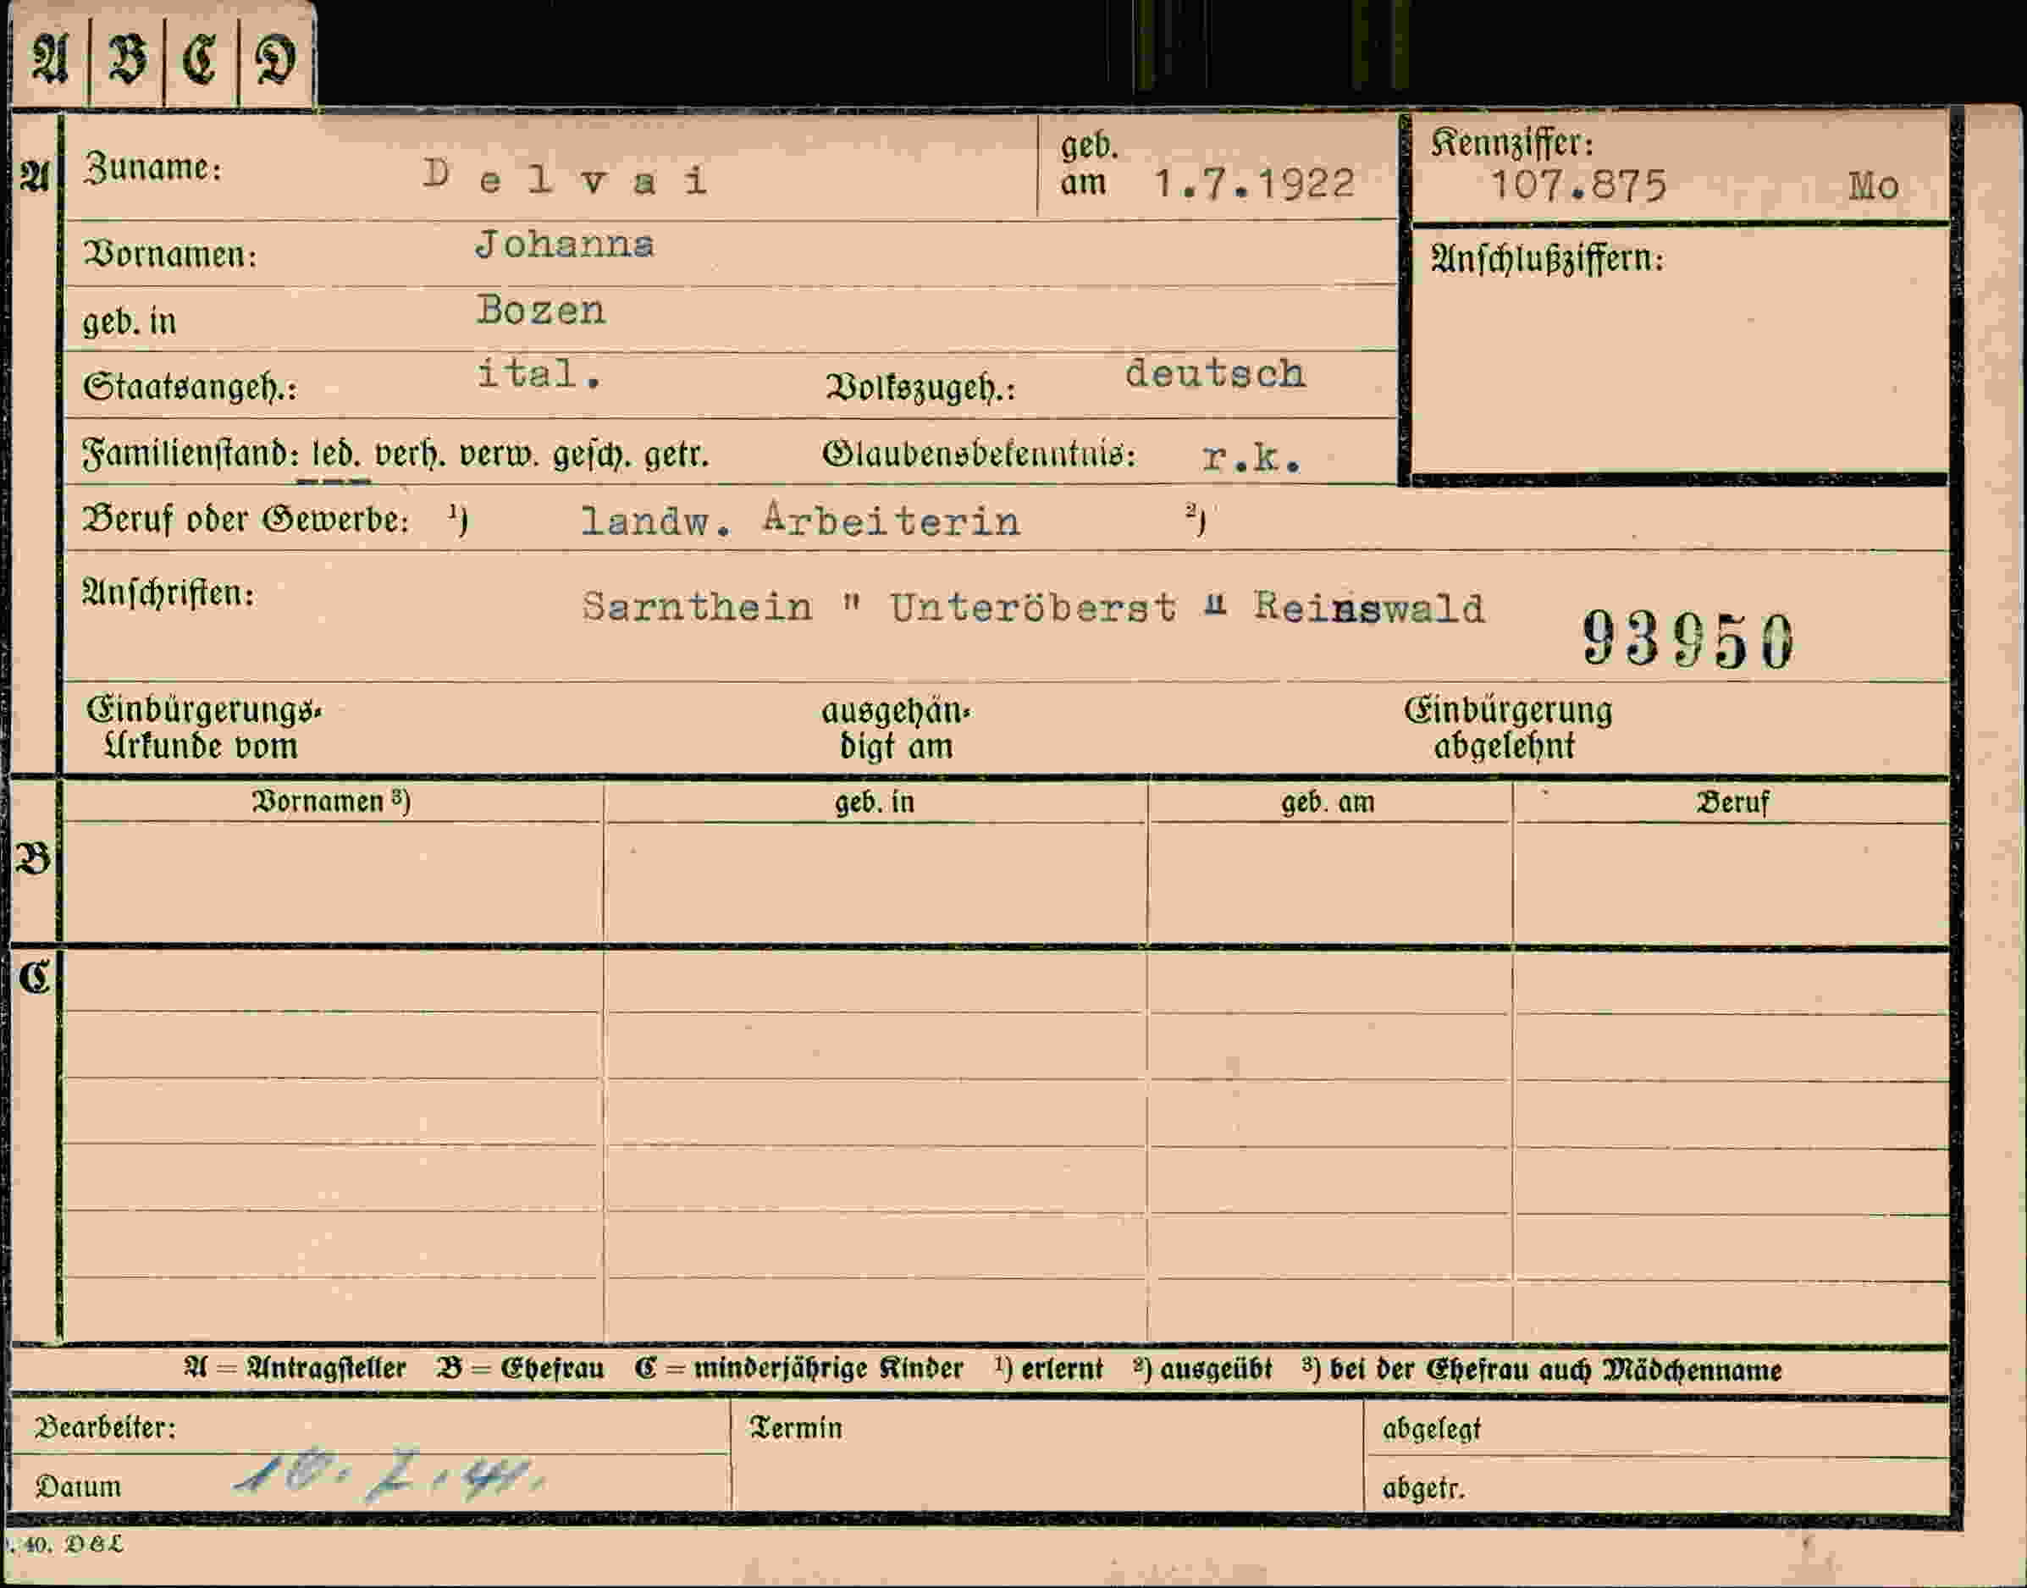The width and height of the screenshot is (2027, 1588).
Task: Click ethnicity value 'deutsch'
Action: (1215, 374)
